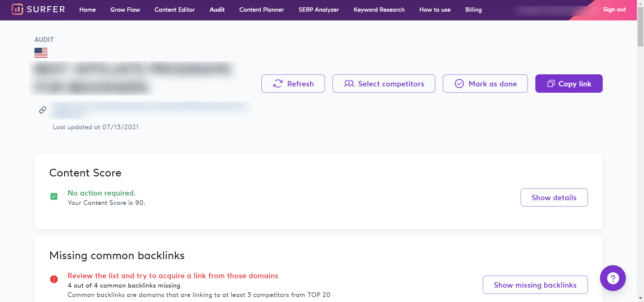The image size is (644, 302).
Task: Click the 'Missing common backlinks' heading
Action: coord(117,255)
